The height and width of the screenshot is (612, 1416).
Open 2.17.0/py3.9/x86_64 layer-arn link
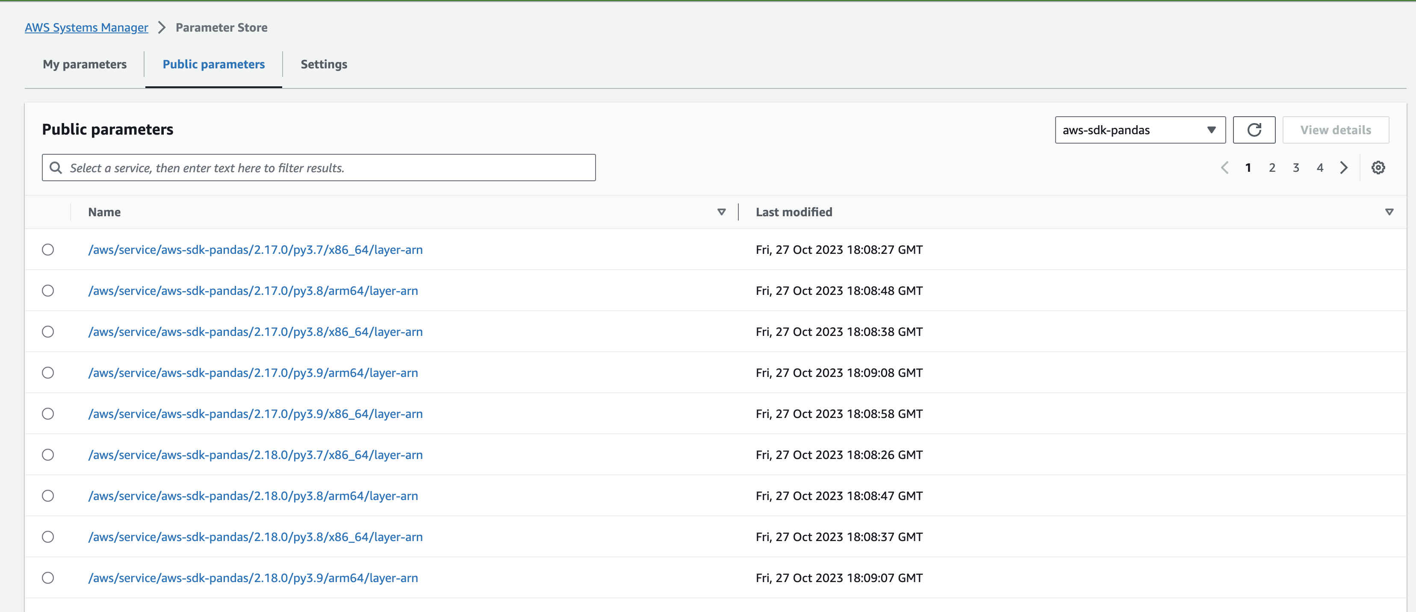(256, 414)
